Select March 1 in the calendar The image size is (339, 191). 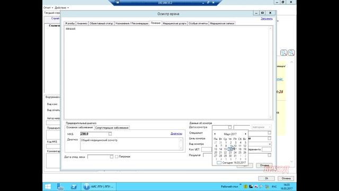[226, 143]
